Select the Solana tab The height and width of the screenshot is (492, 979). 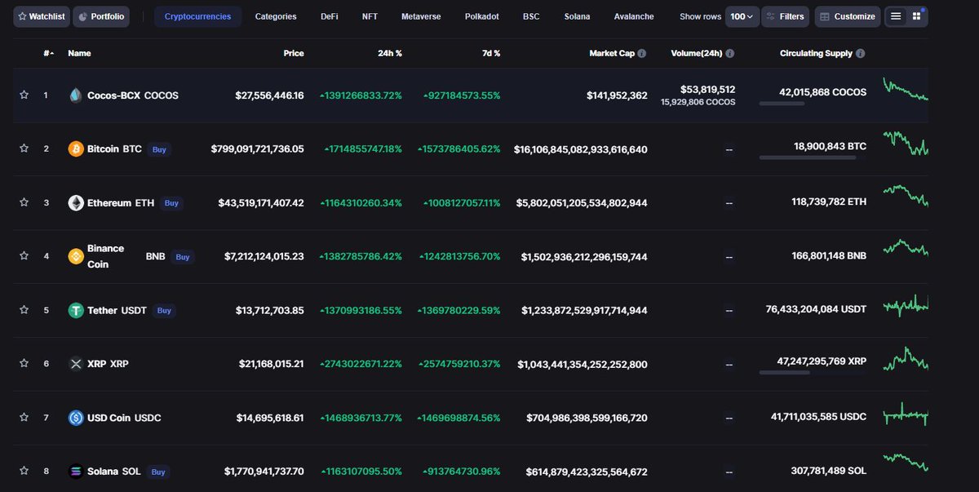tap(577, 16)
